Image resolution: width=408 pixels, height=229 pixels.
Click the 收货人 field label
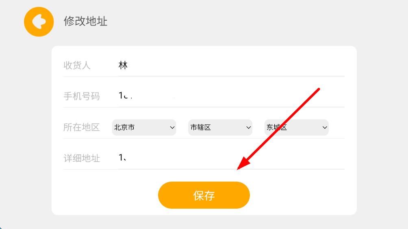tap(77, 65)
